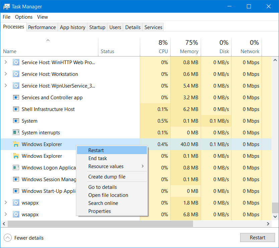Screen dimensions: 279x248
Task: Select the System interrupts process name
Action: (x=41, y=133)
